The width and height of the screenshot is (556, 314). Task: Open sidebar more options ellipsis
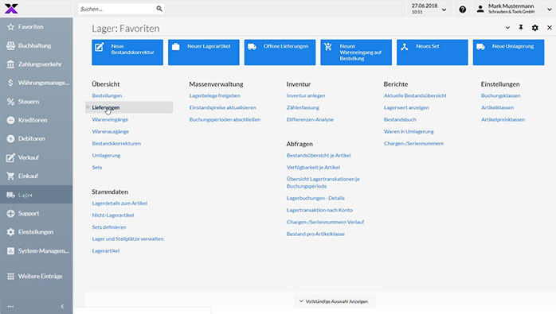[10, 307]
